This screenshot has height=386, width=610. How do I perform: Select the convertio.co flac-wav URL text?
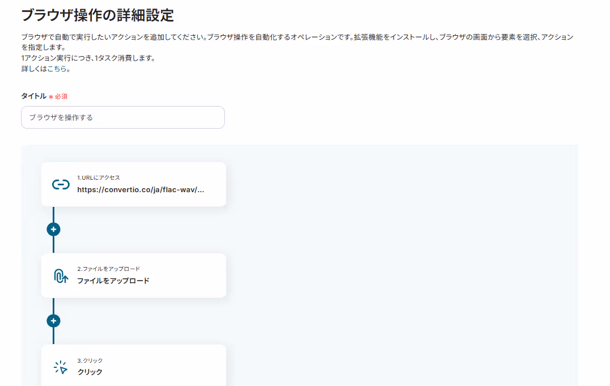click(140, 190)
